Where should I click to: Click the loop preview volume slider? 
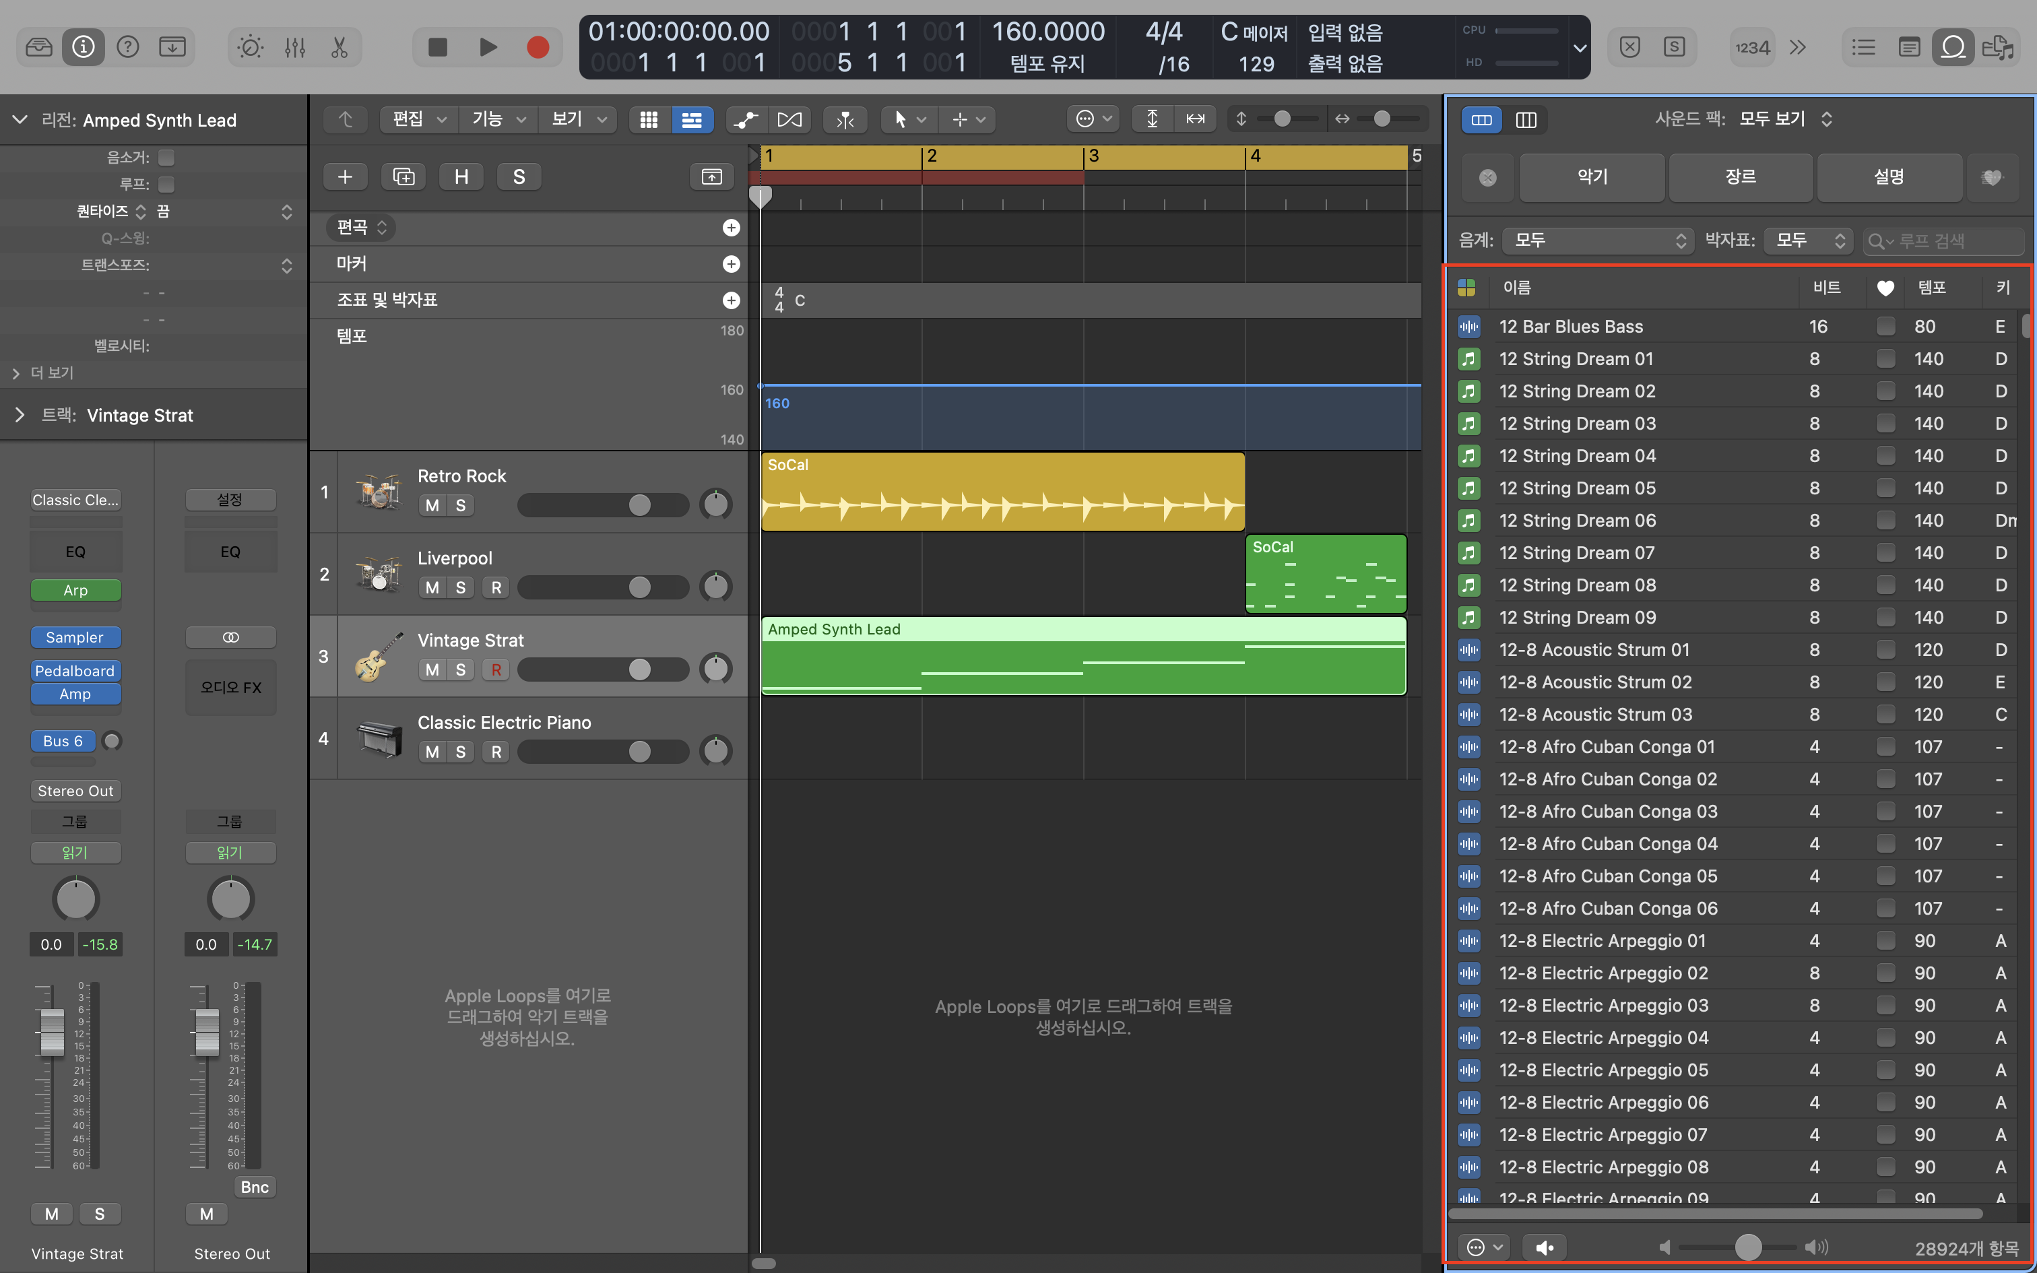[x=1747, y=1247]
